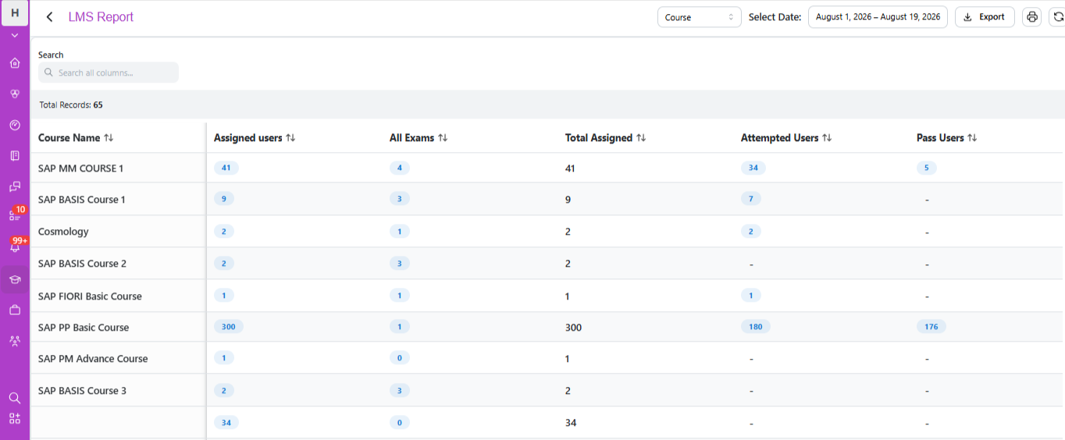Select the graduation cap LMS icon
The height and width of the screenshot is (440, 1065).
(x=15, y=279)
